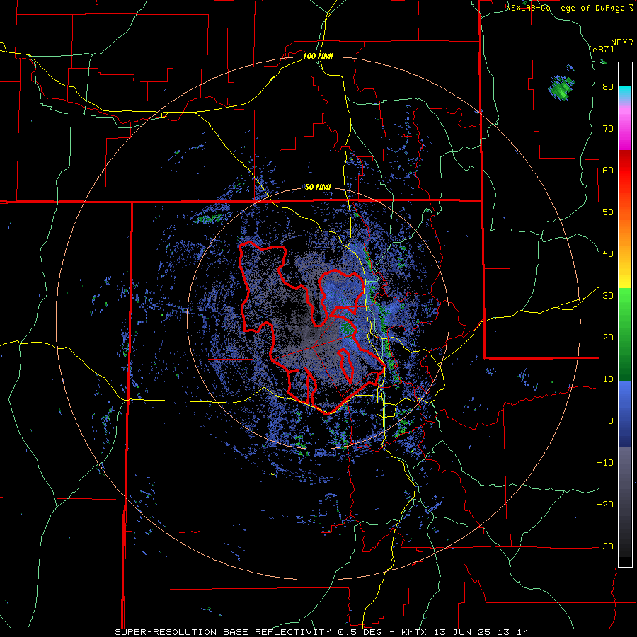This screenshot has height=637, width=637.
Task: Click the KMTX radar site identifier in footer
Action: [415, 632]
